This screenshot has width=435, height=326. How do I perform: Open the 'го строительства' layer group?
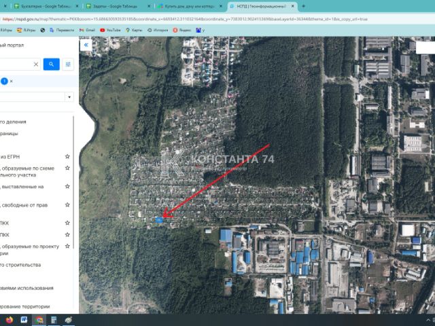[20, 265]
